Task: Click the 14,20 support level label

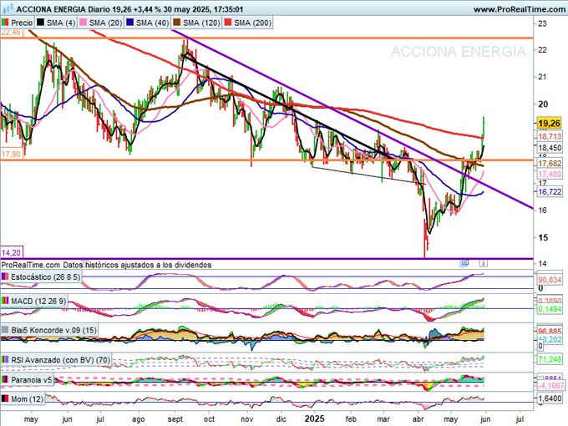Action: [11, 252]
